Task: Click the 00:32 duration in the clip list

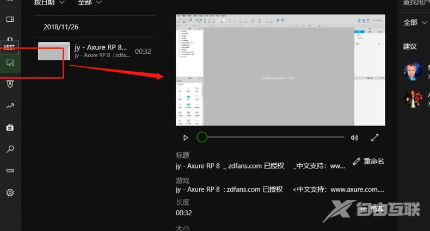Action: [x=143, y=52]
